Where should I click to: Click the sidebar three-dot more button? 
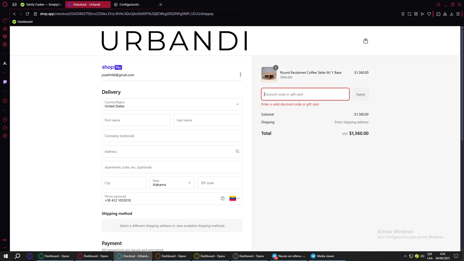[x=5, y=248]
